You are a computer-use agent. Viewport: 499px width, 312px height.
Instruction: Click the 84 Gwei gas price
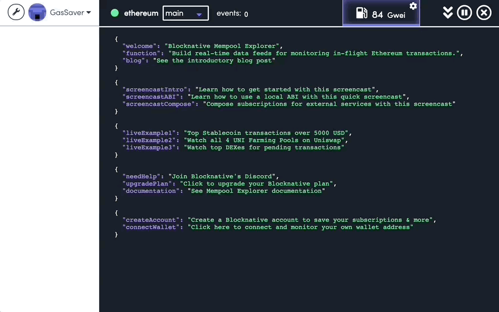click(x=388, y=14)
